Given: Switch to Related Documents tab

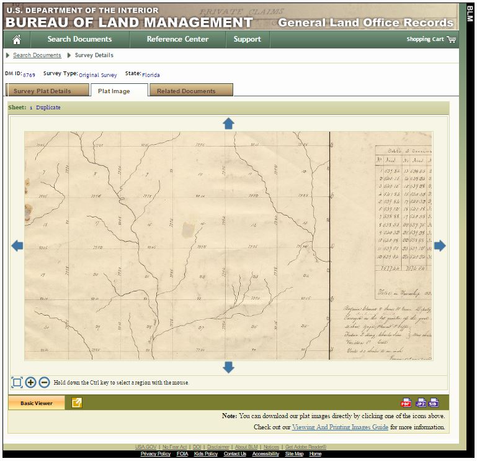Looking at the screenshot, I should point(191,91).
